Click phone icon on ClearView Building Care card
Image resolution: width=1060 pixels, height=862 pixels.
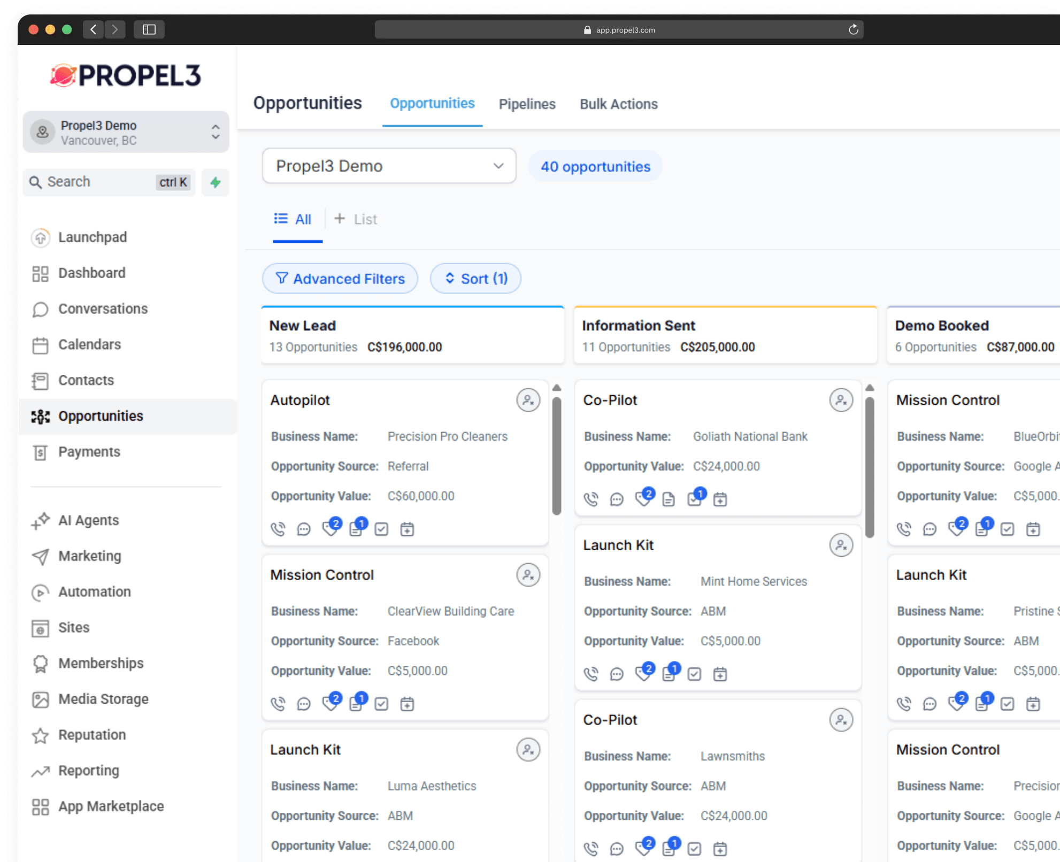coord(278,704)
